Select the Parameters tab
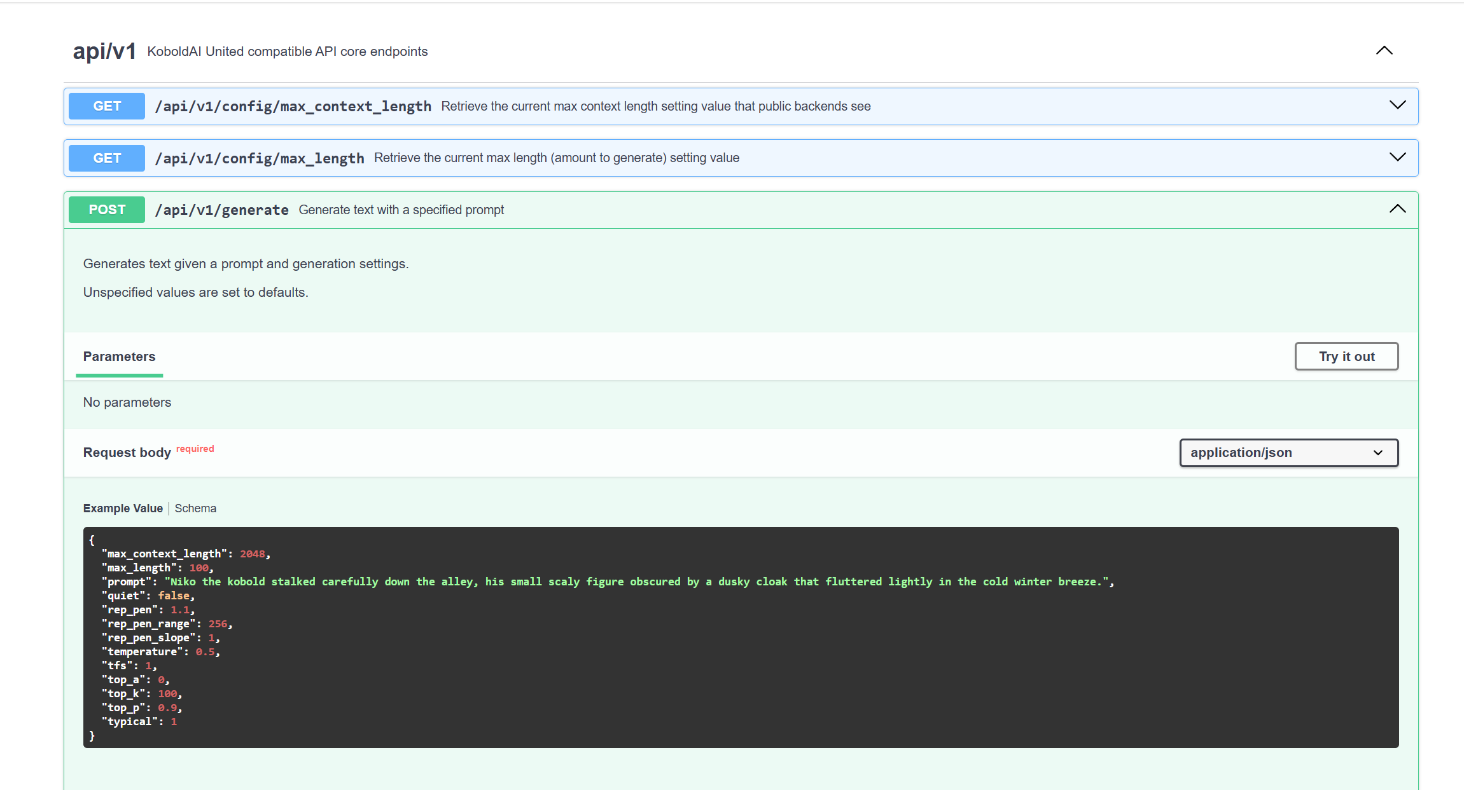Viewport: 1464px width, 790px height. click(x=119, y=357)
